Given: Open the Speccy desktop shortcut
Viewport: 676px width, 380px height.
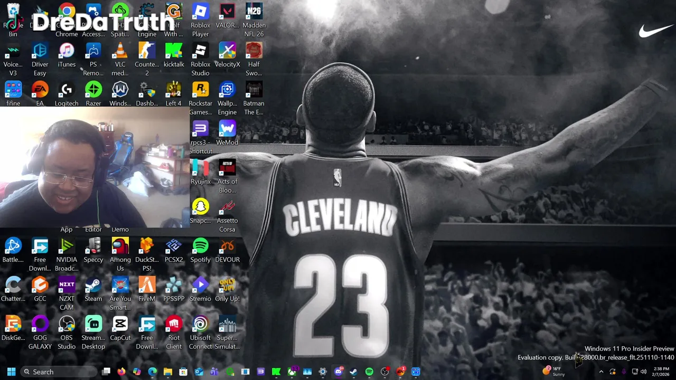Looking at the screenshot, I should [93, 250].
